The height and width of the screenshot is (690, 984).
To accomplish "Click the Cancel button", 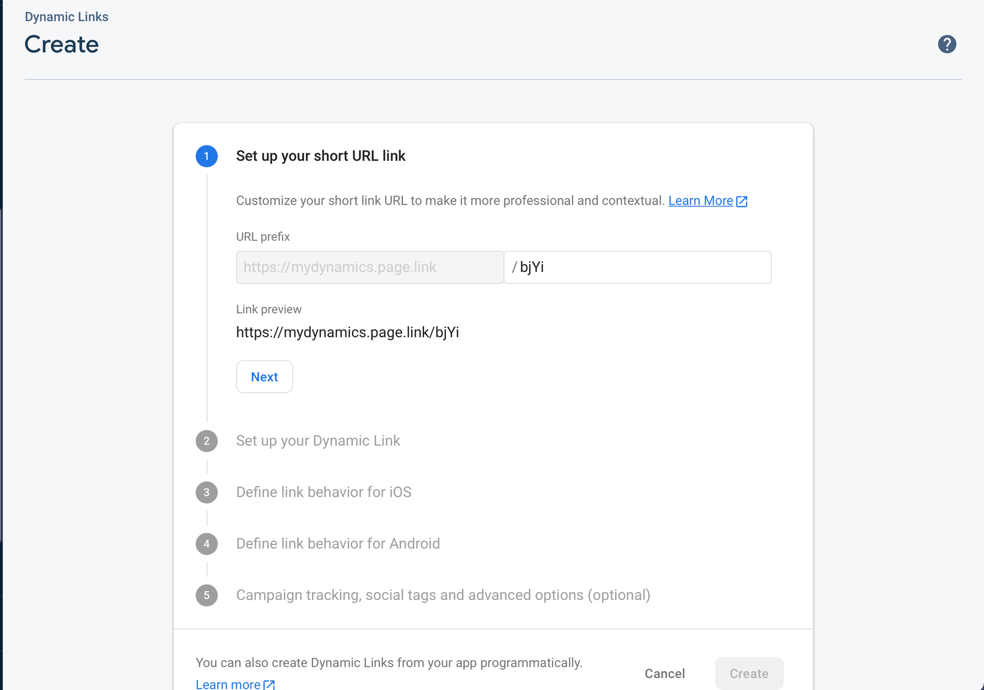I will (664, 673).
